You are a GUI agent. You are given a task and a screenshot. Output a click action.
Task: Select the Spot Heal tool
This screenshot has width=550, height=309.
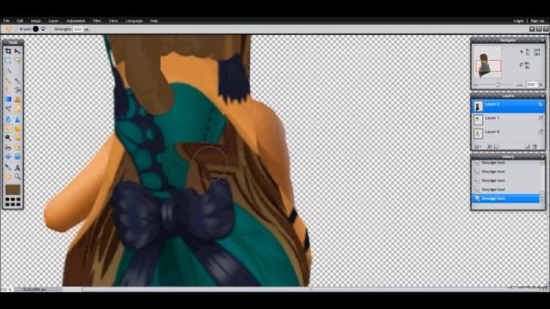(17, 148)
